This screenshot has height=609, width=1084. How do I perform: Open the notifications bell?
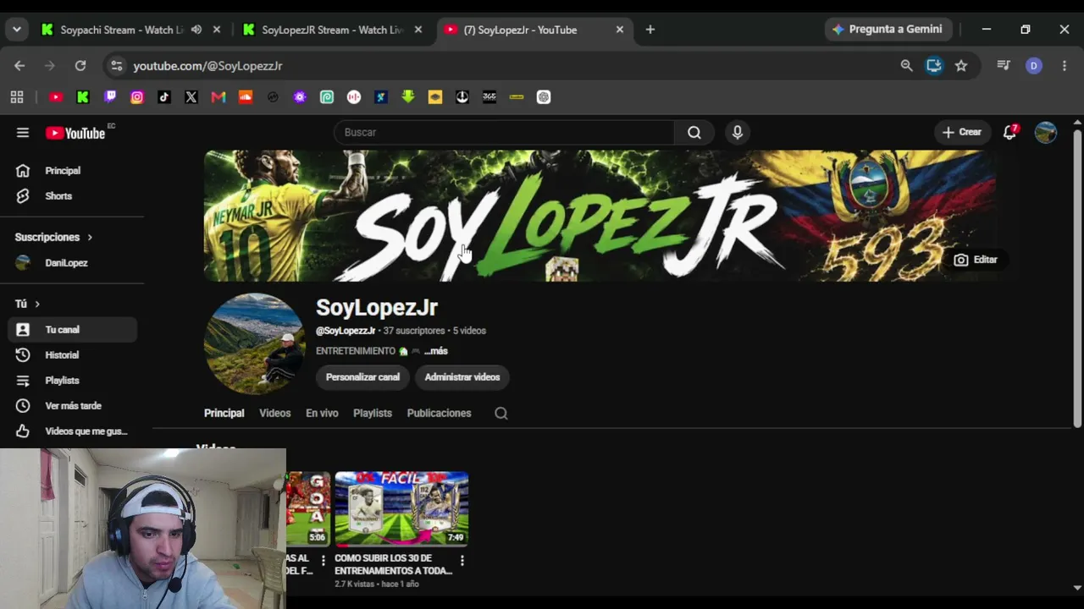(1009, 132)
